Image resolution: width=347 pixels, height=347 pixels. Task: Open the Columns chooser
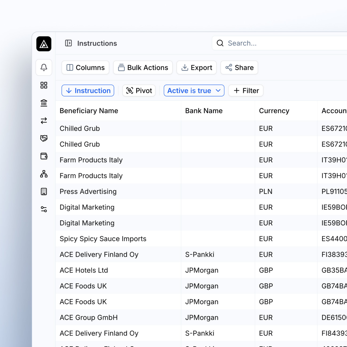(x=85, y=68)
